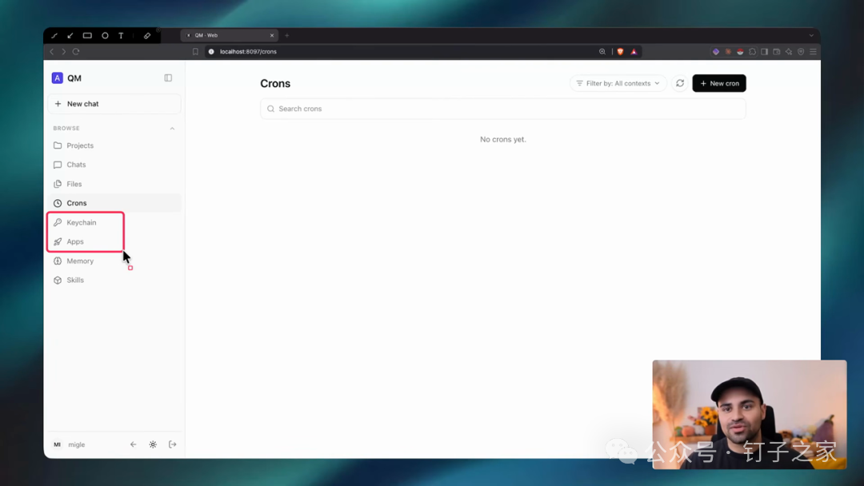Screen dimensions: 864x486
Task: Open the migle user profile
Action: [70, 444]
